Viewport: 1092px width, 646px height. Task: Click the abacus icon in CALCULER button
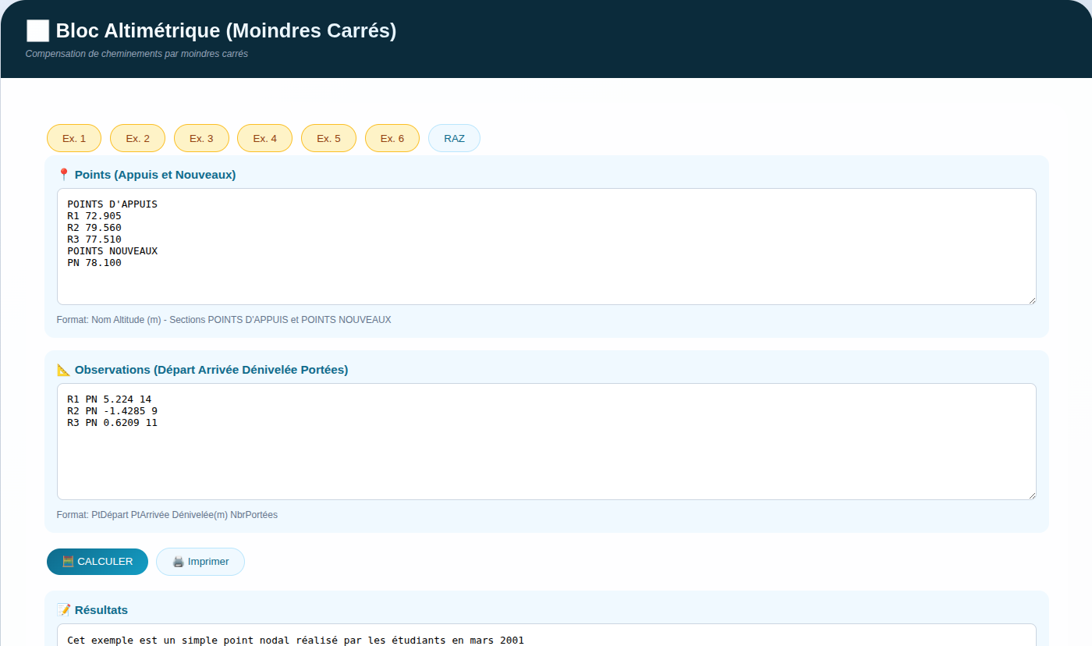[68, 562]
